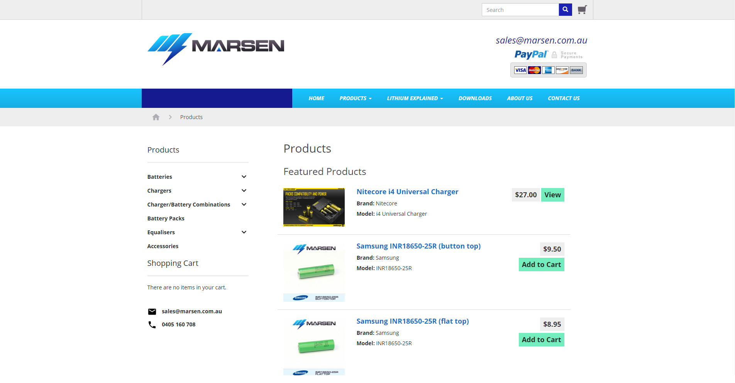Select the DOWNLOADS menu item
This screenshot has width=735, height=383.
pos(475,98)
